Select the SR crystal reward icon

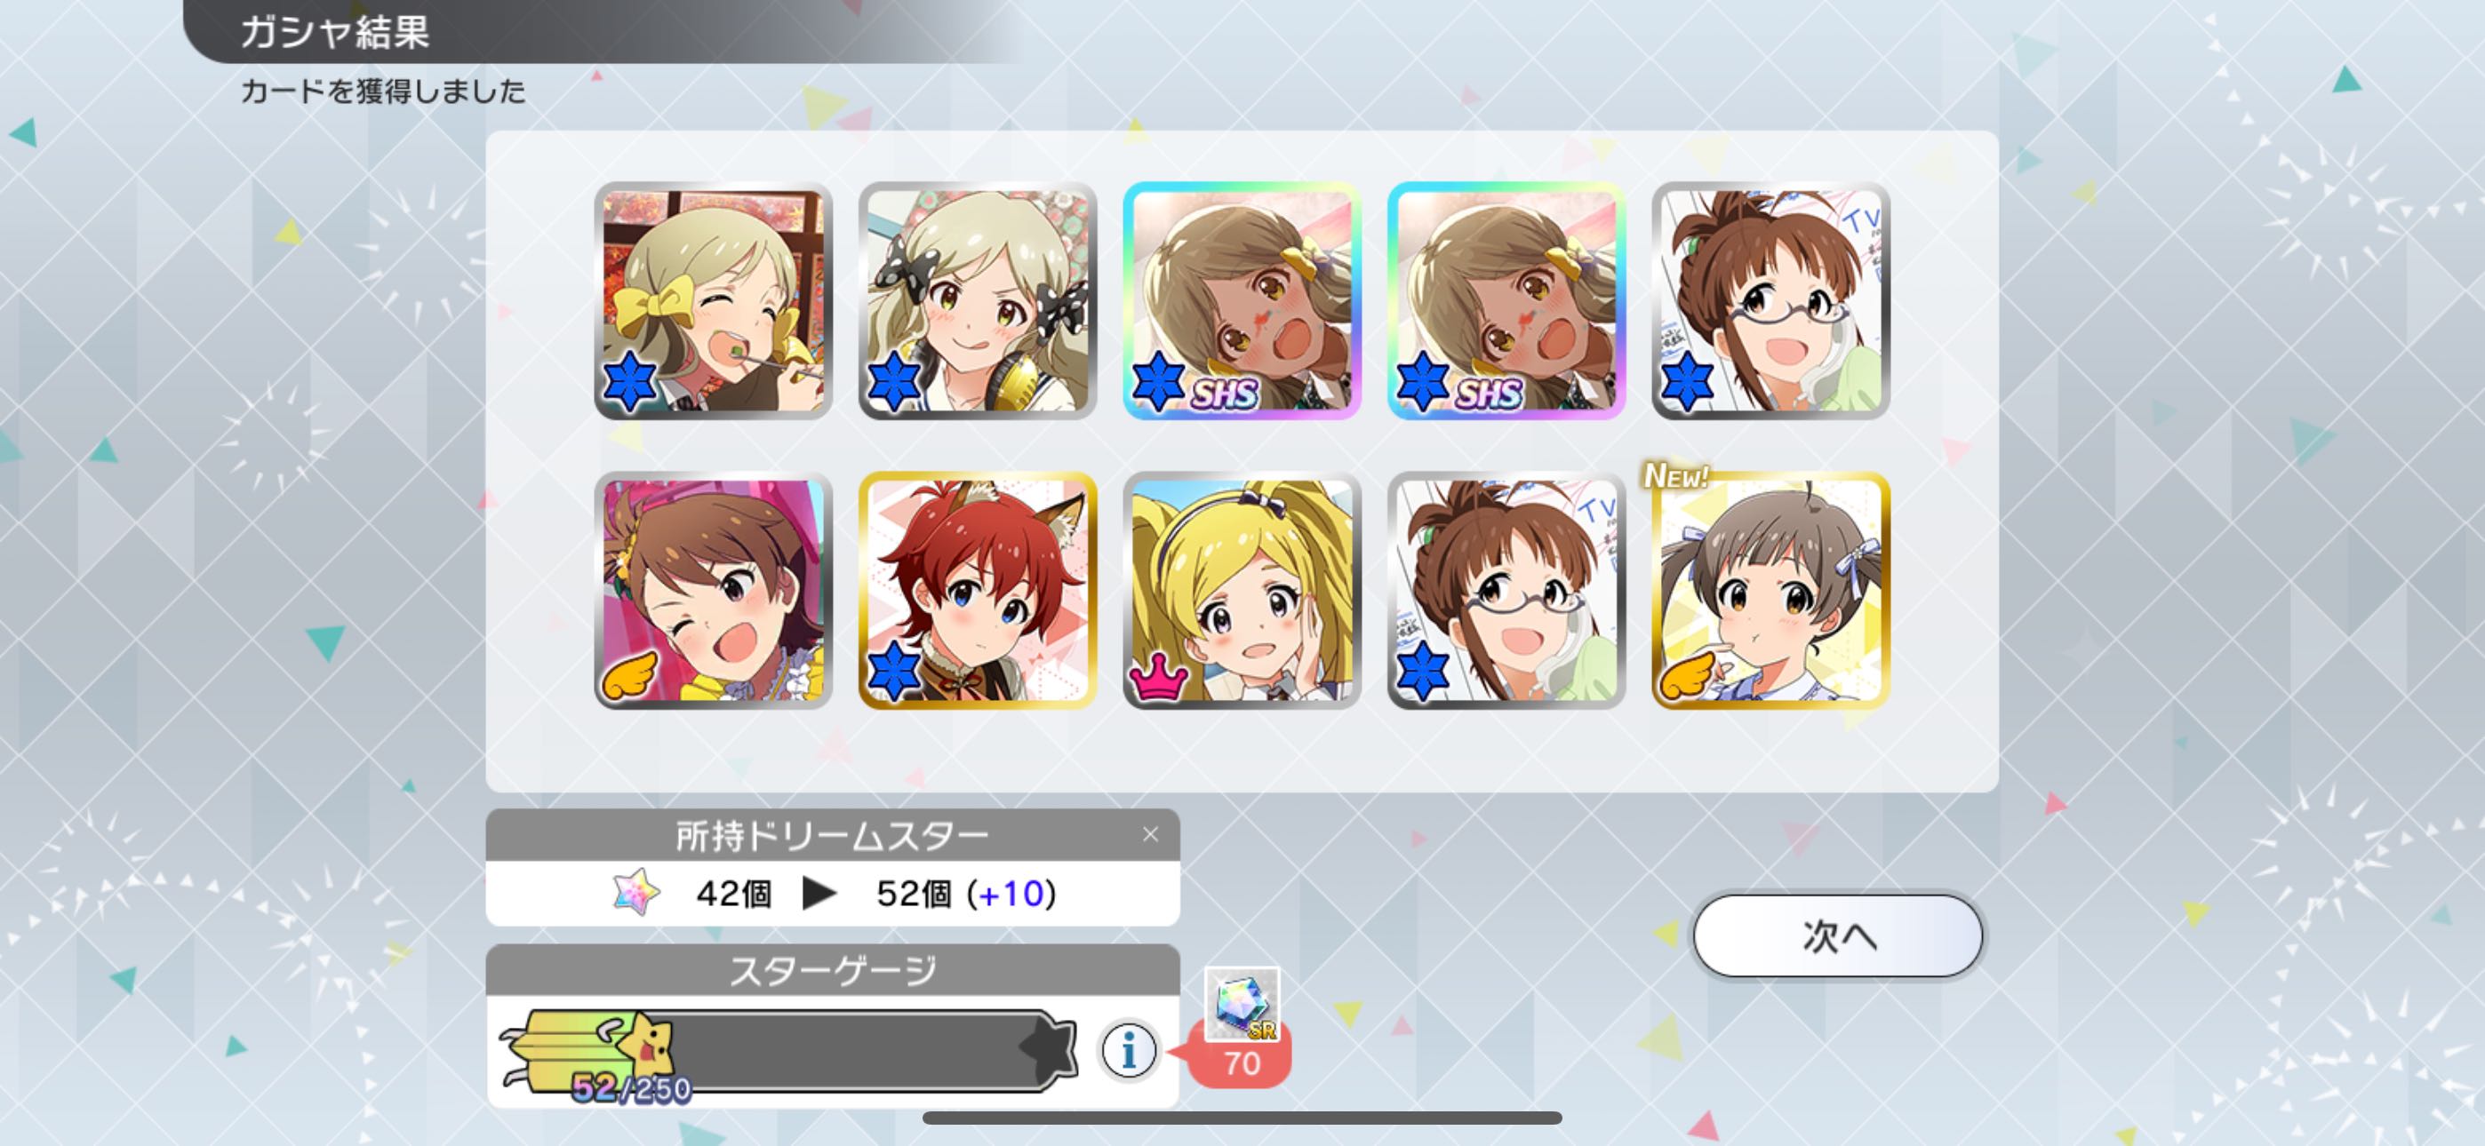[x=1242, y=1005]
